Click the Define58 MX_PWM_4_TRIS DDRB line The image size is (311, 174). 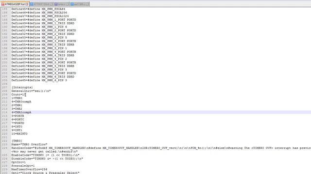coord(43,55)
